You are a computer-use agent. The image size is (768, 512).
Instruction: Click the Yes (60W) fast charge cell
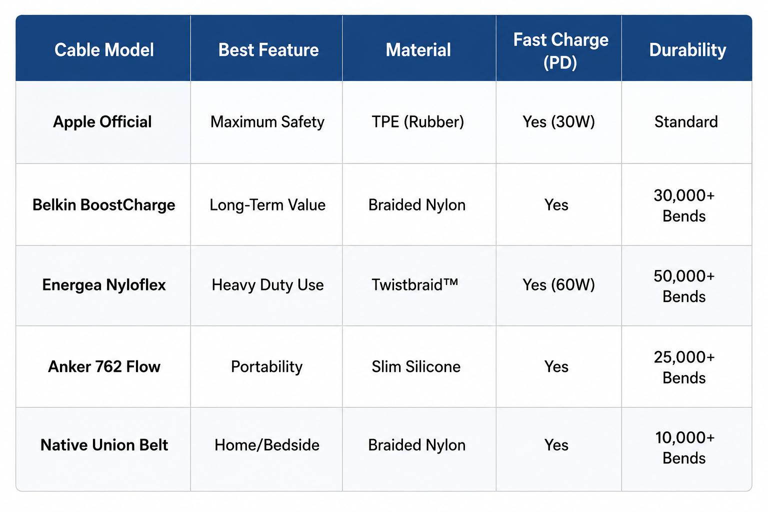click(559, 285)
